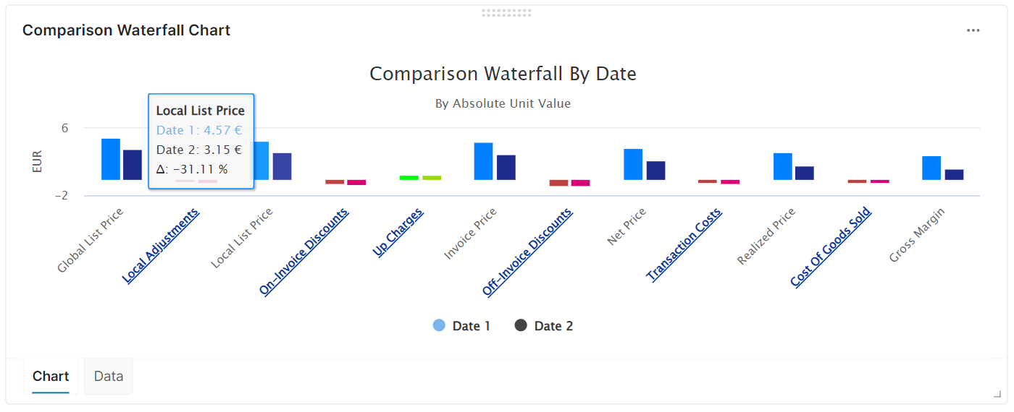
Task: Open the Cost Of Goods Sold link
Action: (831, 247)
